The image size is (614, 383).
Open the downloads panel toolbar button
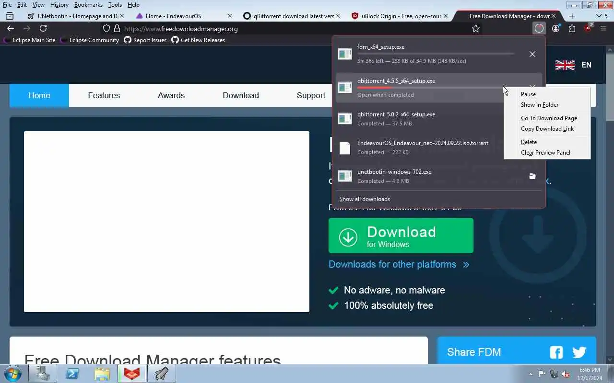[x=539, y=29]
